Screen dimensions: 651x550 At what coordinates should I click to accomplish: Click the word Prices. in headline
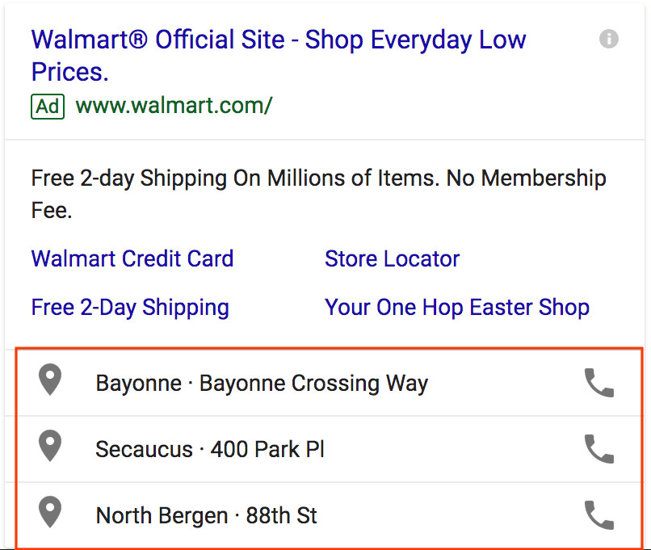69,72
